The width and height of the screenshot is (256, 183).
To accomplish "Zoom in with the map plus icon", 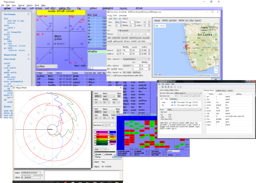I will pyautogui.click(x=216, y=68).
